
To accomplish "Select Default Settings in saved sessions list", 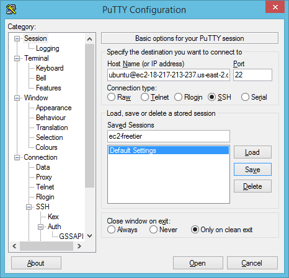I will pyautogui.click(x=169, y=150).
